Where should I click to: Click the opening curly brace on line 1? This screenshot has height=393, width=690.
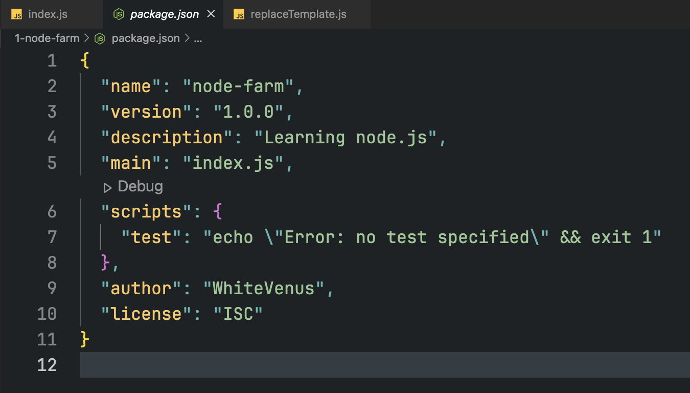(85, 61)
